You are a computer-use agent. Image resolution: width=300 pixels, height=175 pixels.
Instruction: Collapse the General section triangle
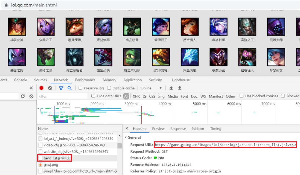(x=126, y=137)
